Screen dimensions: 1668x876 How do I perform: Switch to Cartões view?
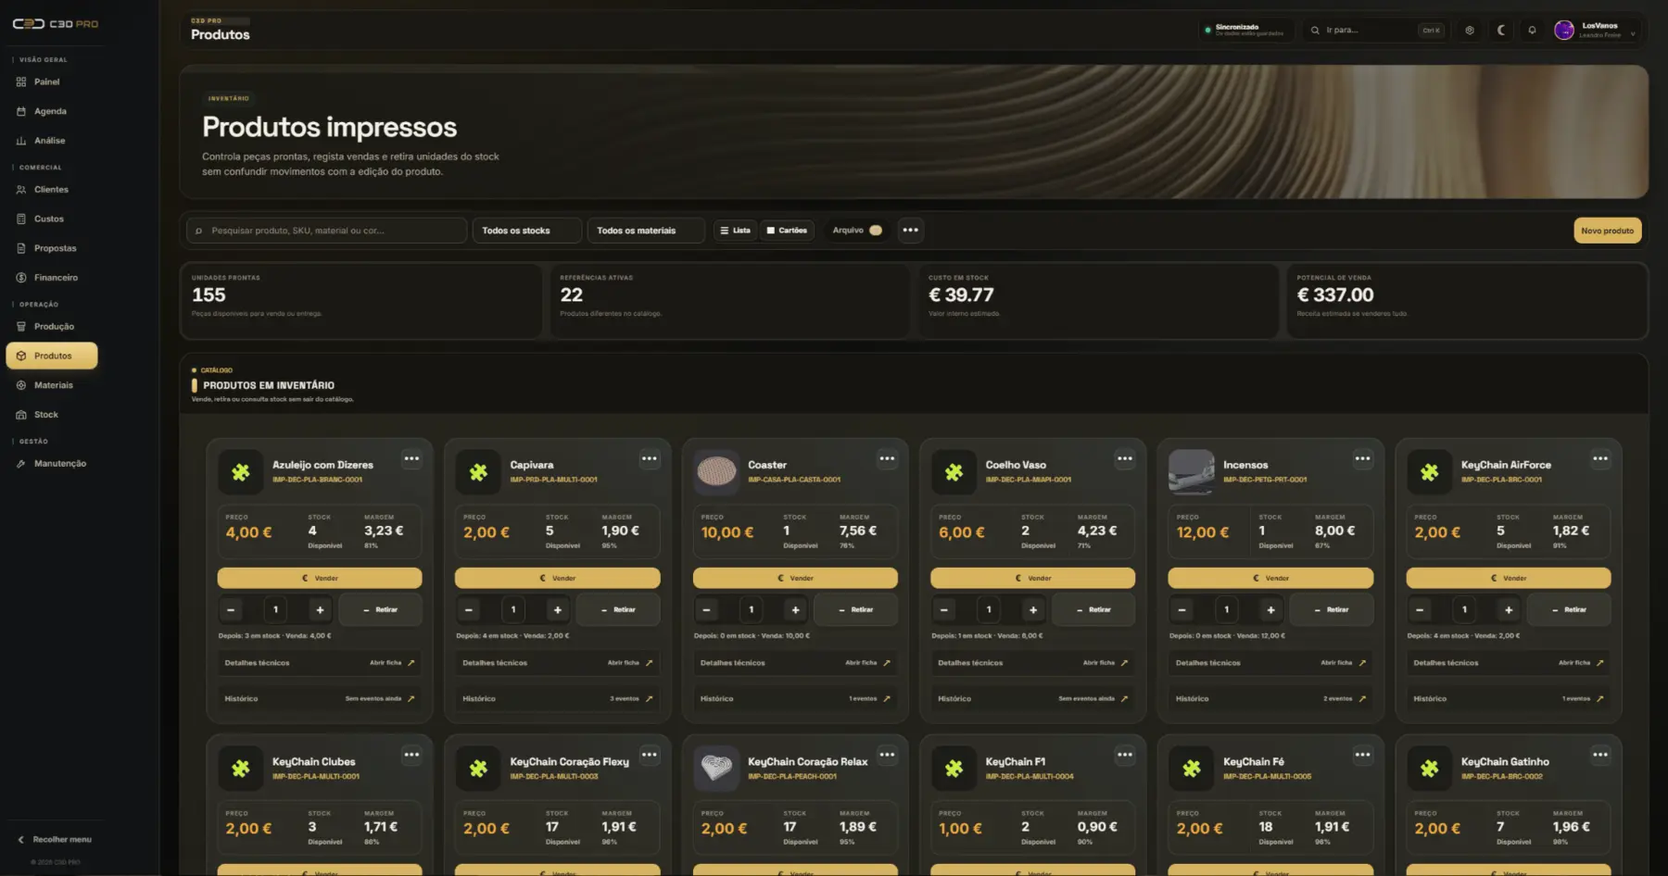(787, 231)
